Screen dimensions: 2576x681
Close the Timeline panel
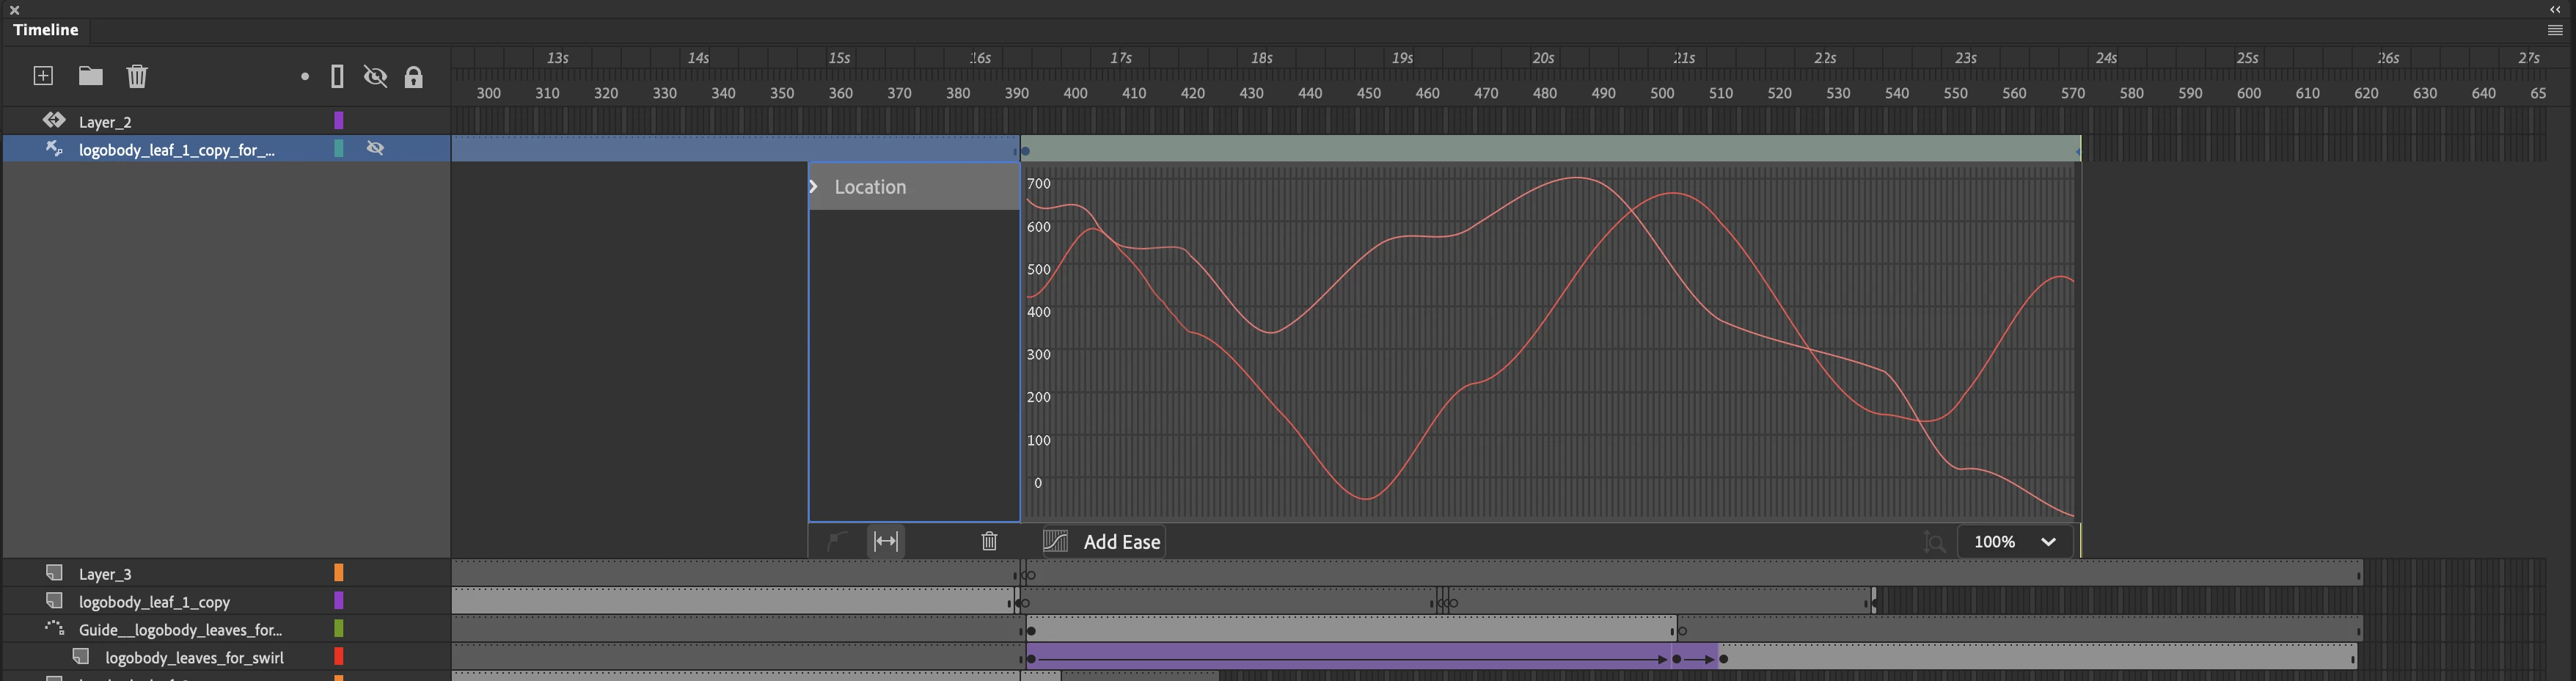click(14, 9)
